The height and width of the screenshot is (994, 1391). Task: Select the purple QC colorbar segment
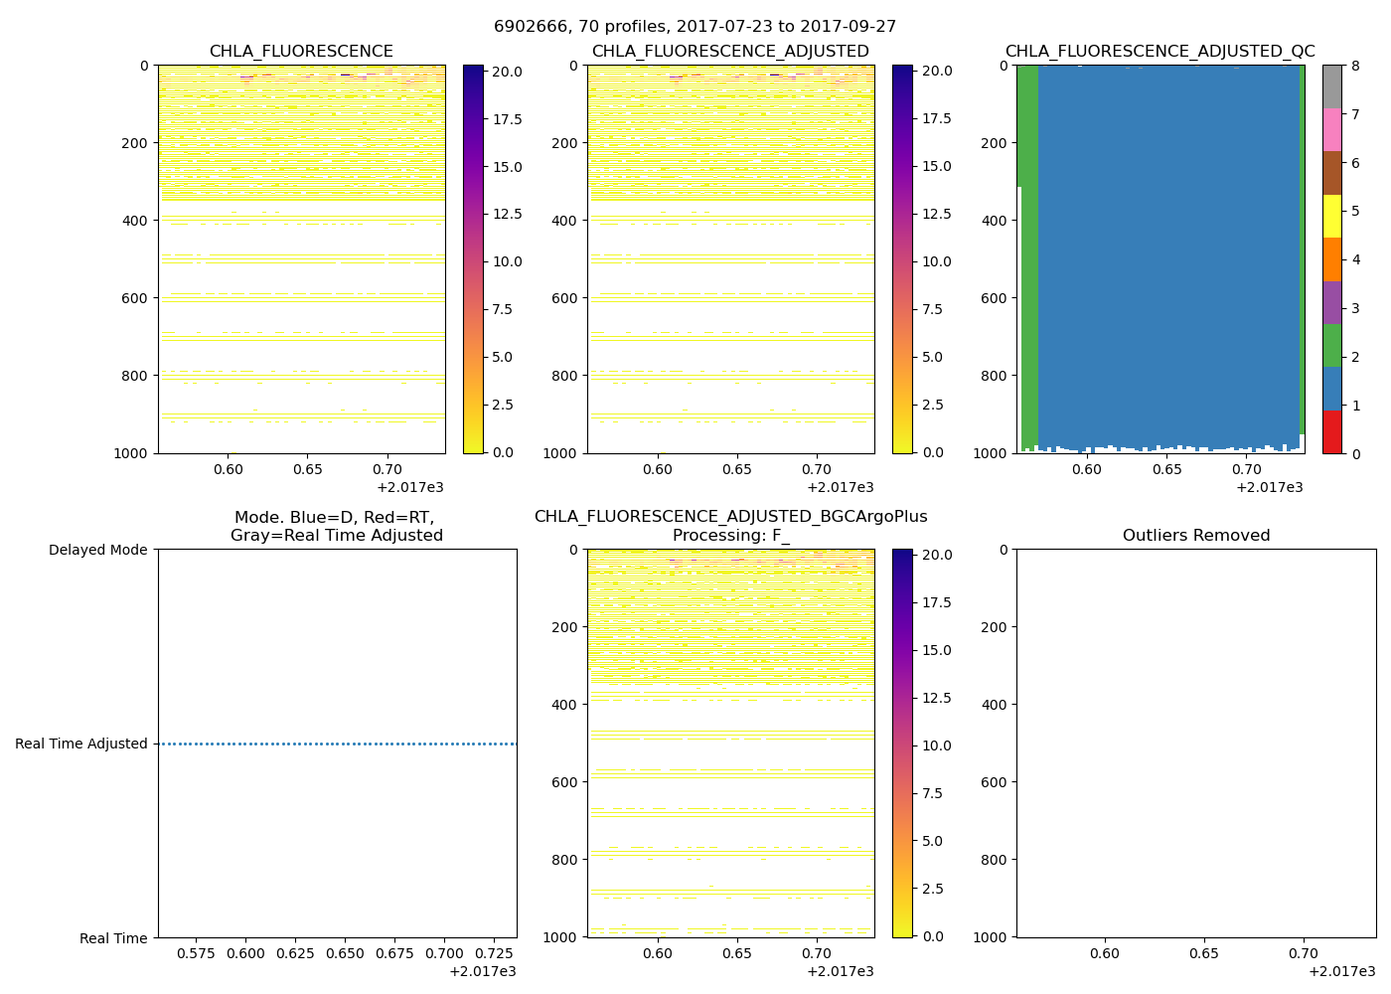tap(1331, 302)
